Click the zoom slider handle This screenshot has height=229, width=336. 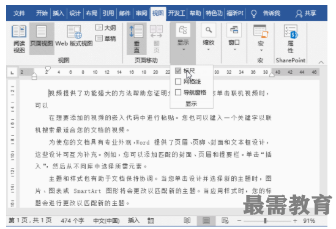coord(265,220)
